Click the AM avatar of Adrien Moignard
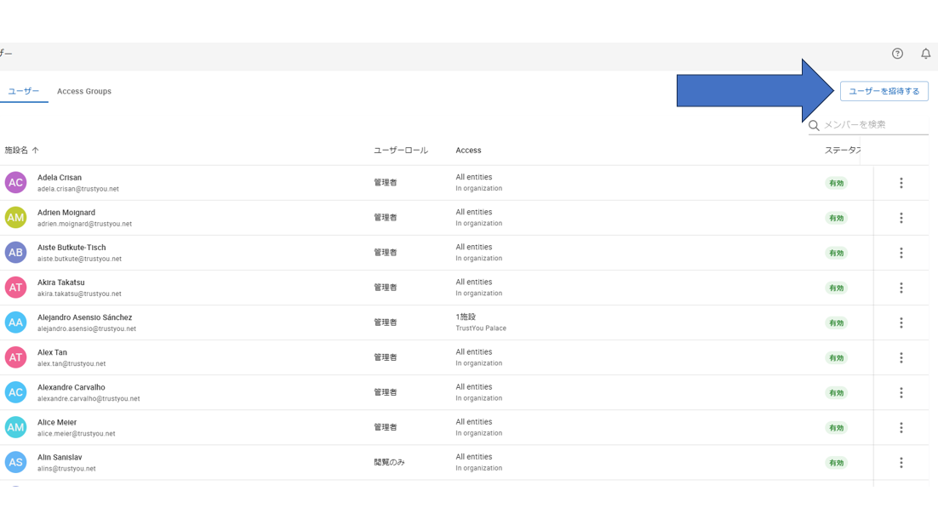The image size is (938, 525). pos(15,218)
